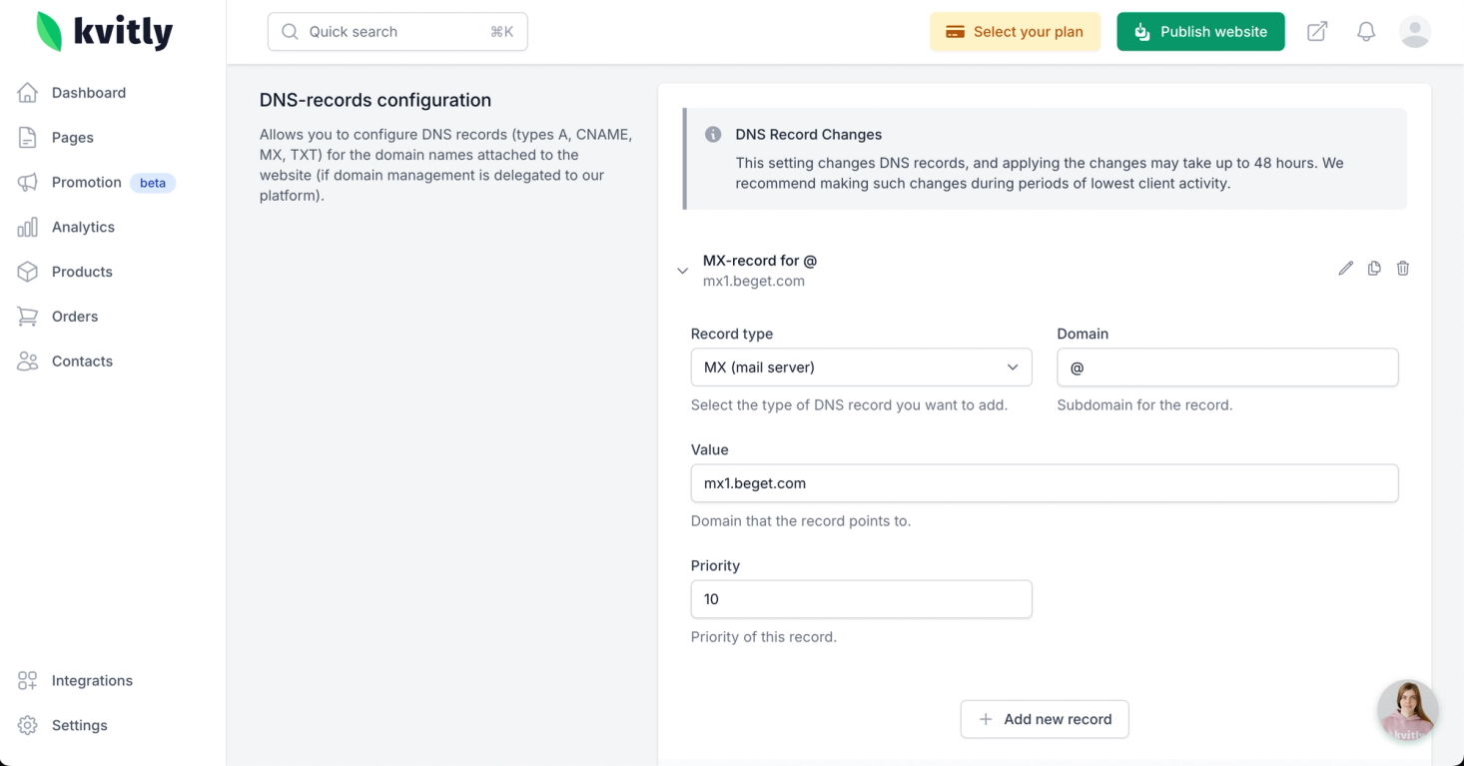The height and width of the screenshot is (766, 1464).
Task: Go to Dashboard in sidebar
Action: click(88, 93)
